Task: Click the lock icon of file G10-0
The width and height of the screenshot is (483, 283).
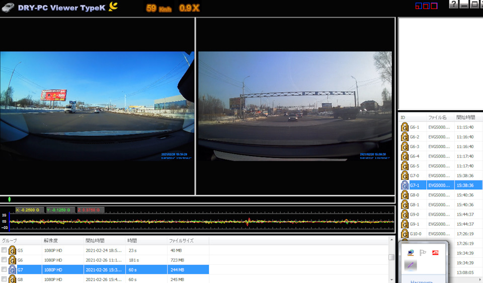Action: (x=405, y=234)
